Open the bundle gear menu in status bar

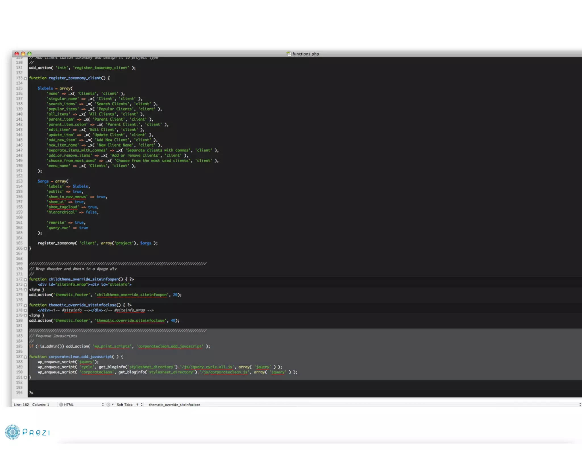[x=110, y=404]
